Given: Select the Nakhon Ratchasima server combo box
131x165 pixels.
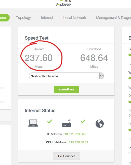Looking at the screenshot, I should 66,76.
